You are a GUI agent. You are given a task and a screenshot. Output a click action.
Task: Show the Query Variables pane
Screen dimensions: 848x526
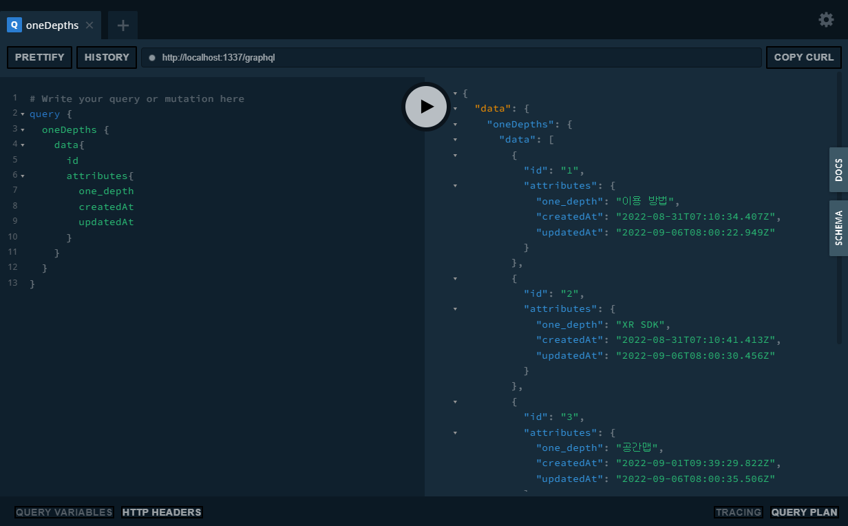[64, 512]
